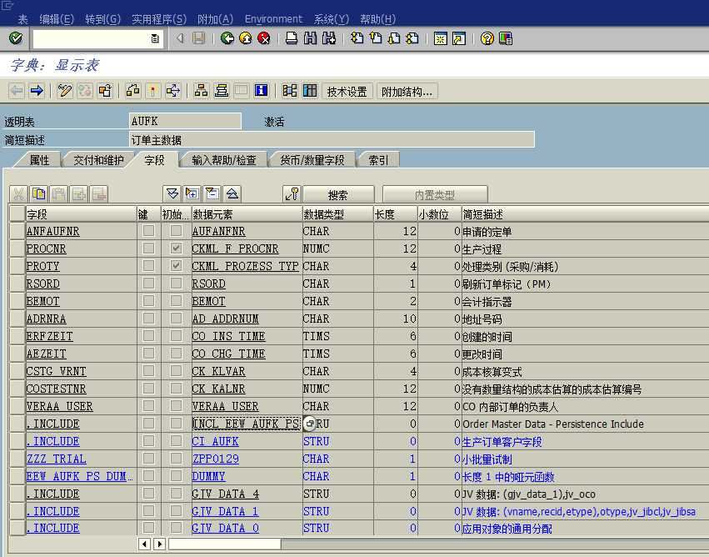This screenshot has width=709, height=557.
Task: Click the 字段 column header
Action: tap(81, 214)
